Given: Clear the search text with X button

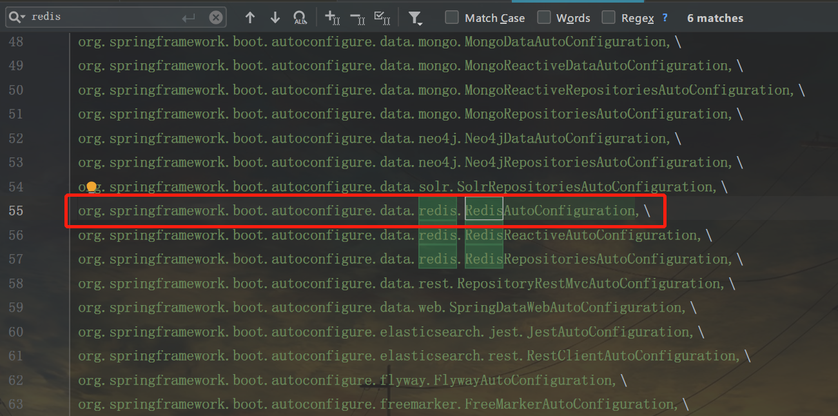Looking at the screenshot, I should tap(215, 17).
